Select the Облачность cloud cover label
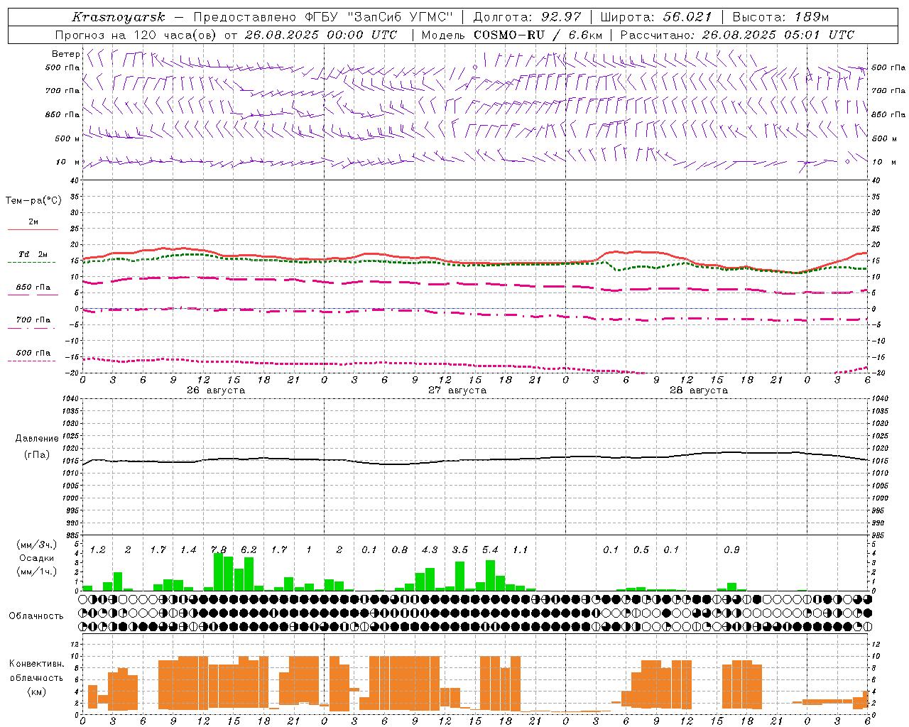 coord(36,616)
